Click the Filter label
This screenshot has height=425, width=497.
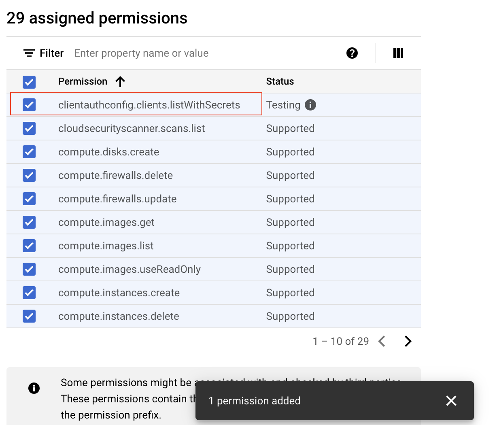coord(51,53)
